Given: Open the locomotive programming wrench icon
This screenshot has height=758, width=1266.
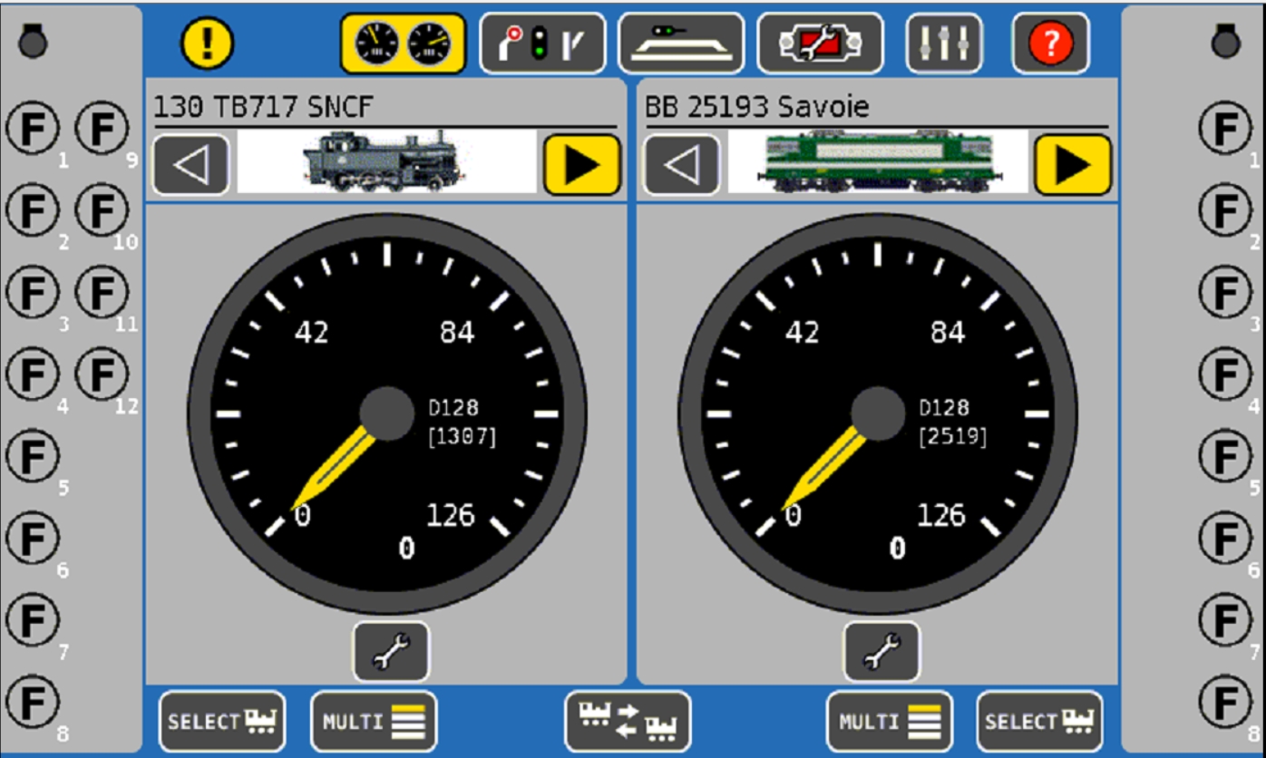Looking at the screenshot, I should pos(820,43).
